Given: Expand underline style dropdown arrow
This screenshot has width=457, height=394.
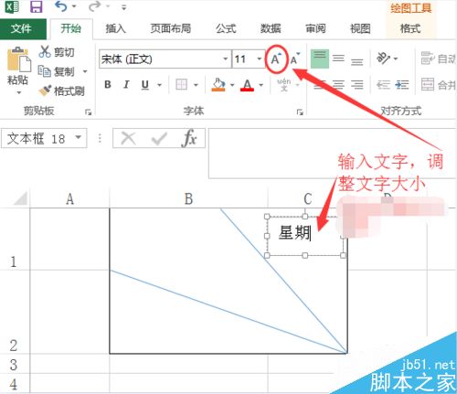Looking at the screenshot, I should [x=159, y=85].
